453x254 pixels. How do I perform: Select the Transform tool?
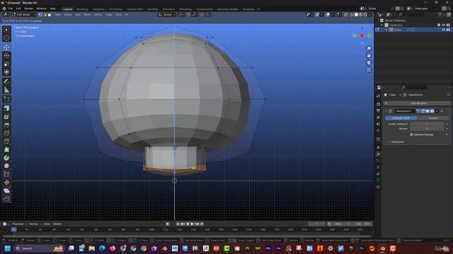[x=6, y=72]
